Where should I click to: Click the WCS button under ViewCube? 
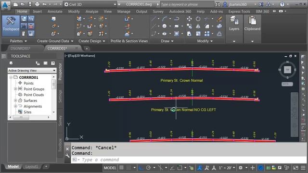point(287,84)
